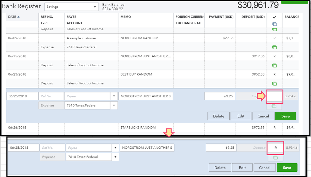Click Ref No. field in upper edit row
Screen dimensions: 311x177
(51, 96)
